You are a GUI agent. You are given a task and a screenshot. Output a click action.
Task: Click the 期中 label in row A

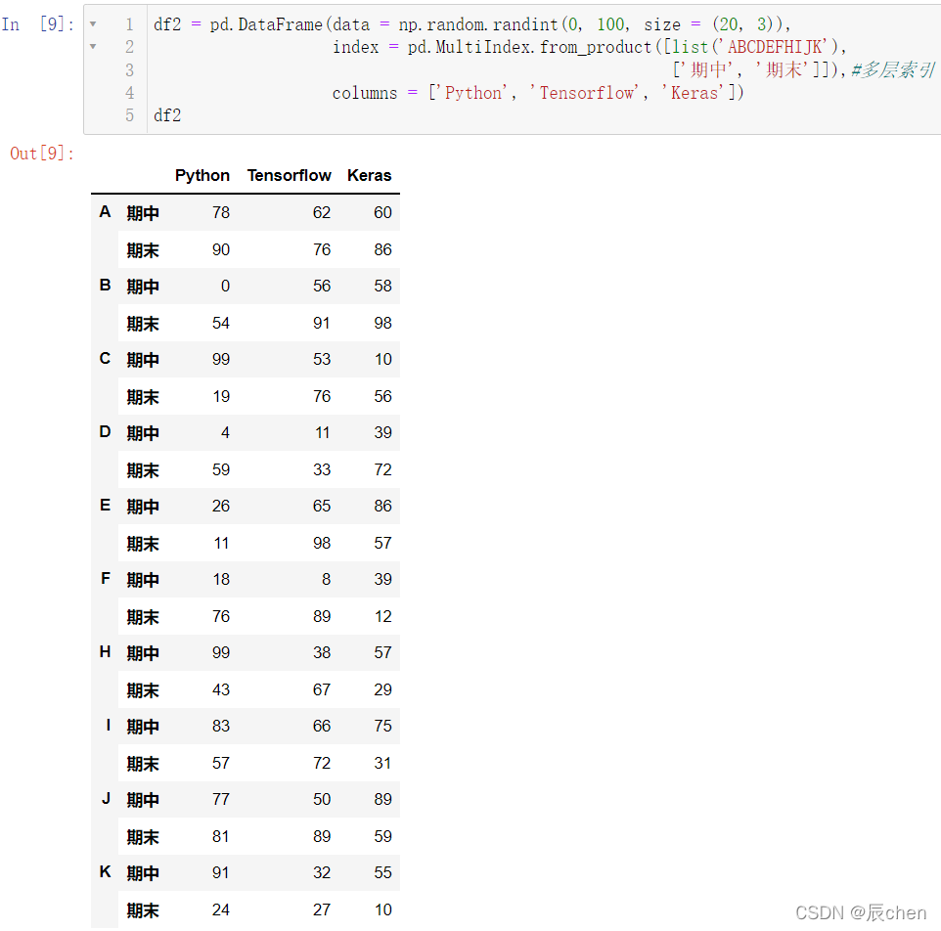(143, 213)
